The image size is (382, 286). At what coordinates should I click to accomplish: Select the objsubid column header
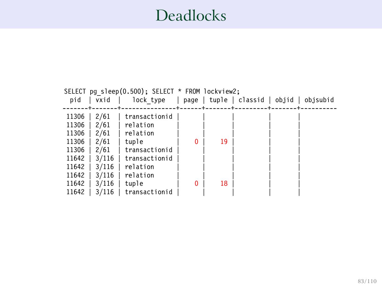319,100
